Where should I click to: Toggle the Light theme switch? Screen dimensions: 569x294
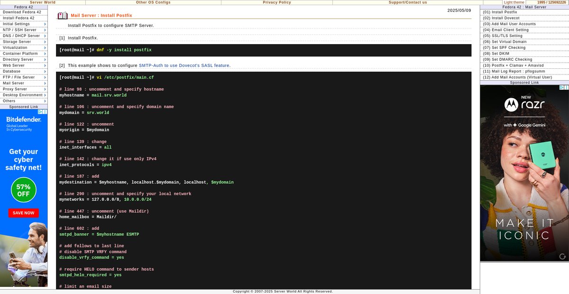tap(514, 2)
